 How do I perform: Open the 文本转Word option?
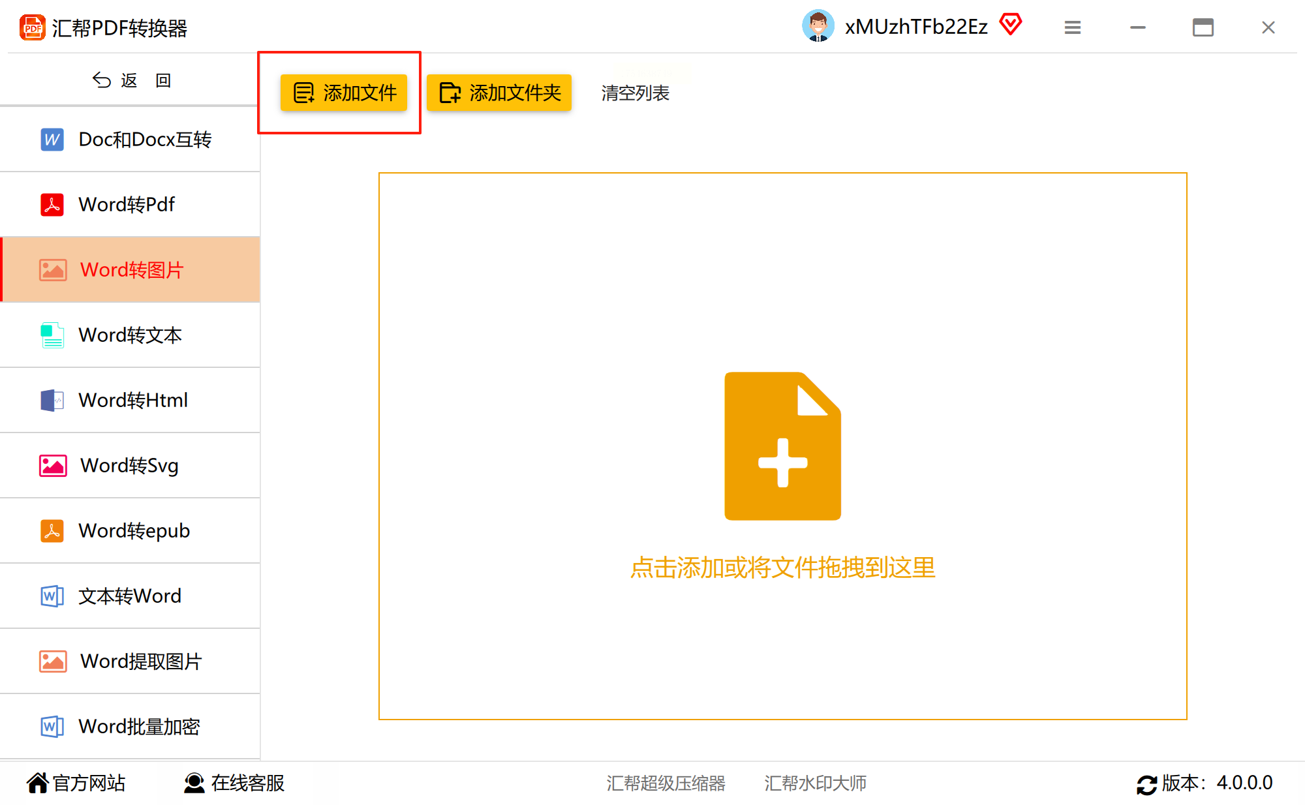click(130, 596)
